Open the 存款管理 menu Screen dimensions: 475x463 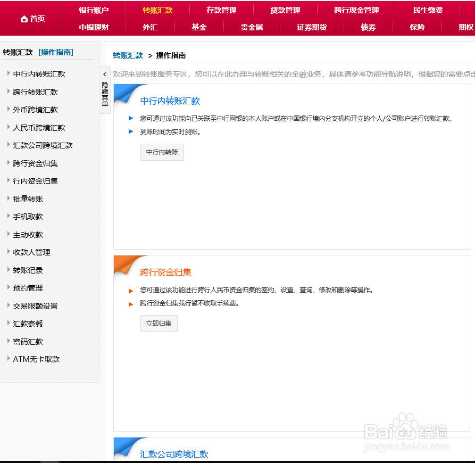[x=221, y=10]
